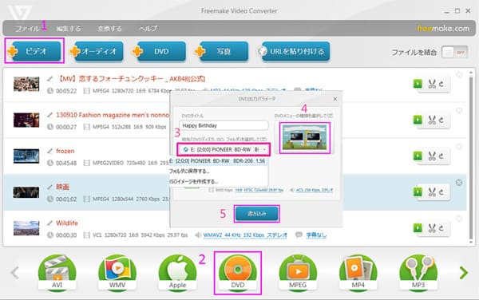Select the DVD menu style thumbnail
The height and width of the screenshot is (300, 479).
point(305,138)
